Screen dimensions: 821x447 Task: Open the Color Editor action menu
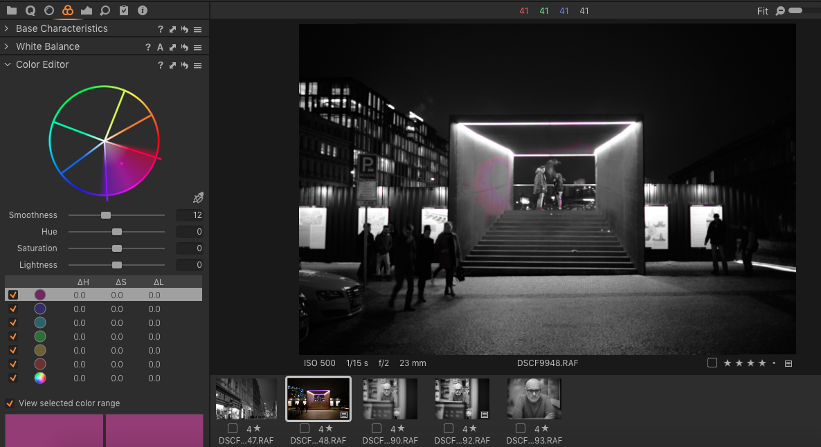click(198, 65)
